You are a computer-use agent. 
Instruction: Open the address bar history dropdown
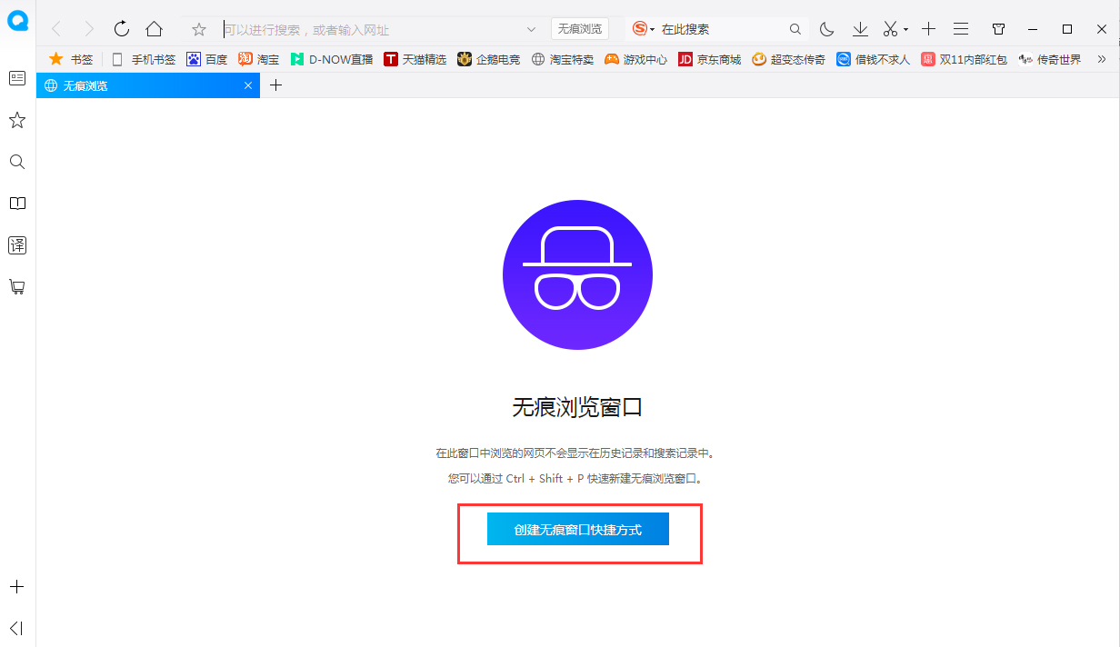[530, 28]
